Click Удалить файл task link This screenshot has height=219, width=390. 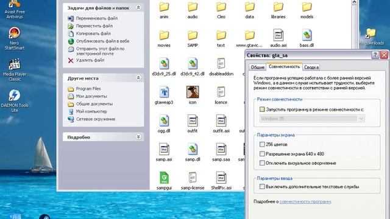pos(90,60)
